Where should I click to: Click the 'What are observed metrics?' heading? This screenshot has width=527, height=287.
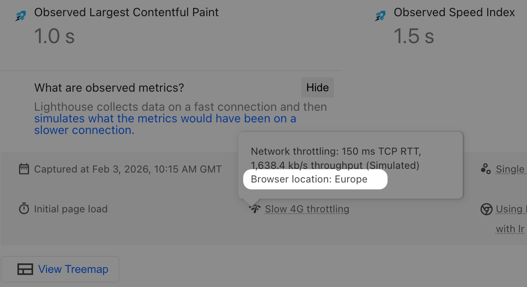[x=109, y=88]
